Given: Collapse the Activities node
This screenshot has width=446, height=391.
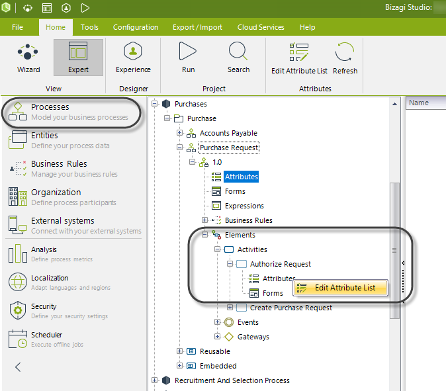Looking at the screenshot, I should [x=217, y=249].
